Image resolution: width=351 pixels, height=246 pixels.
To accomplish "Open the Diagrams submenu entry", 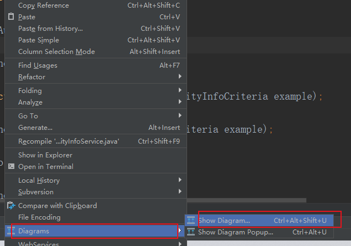I will 96,231.
